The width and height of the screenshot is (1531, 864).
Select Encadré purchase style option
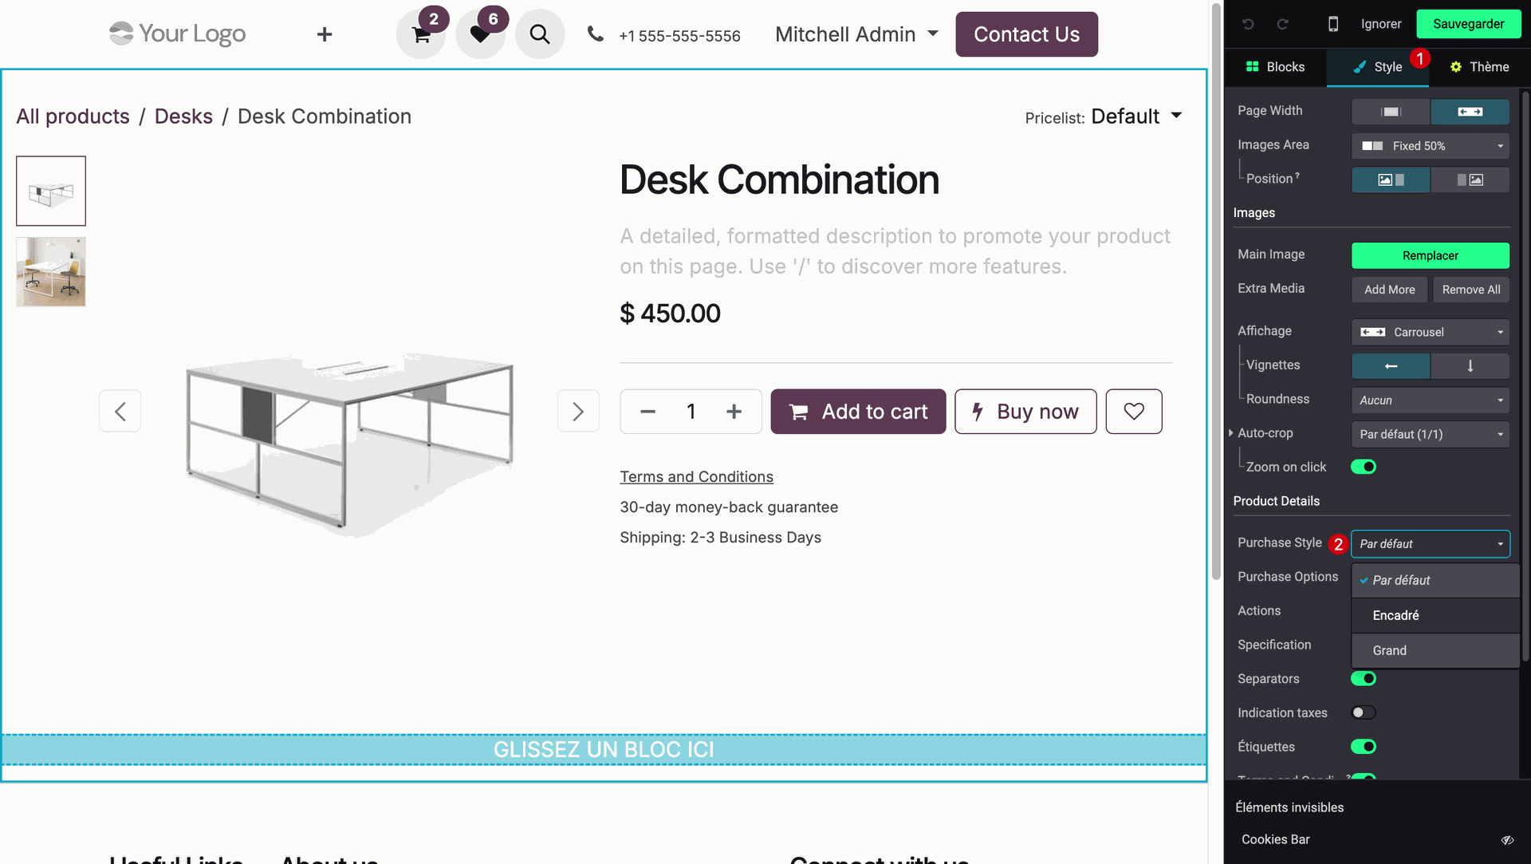tap(1396, 615)
